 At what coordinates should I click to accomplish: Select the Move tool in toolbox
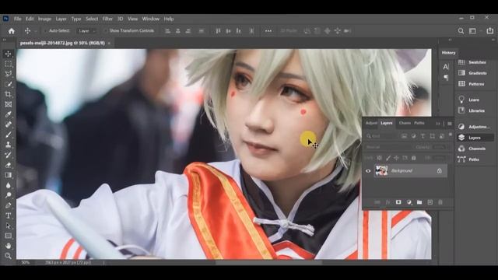9,54
